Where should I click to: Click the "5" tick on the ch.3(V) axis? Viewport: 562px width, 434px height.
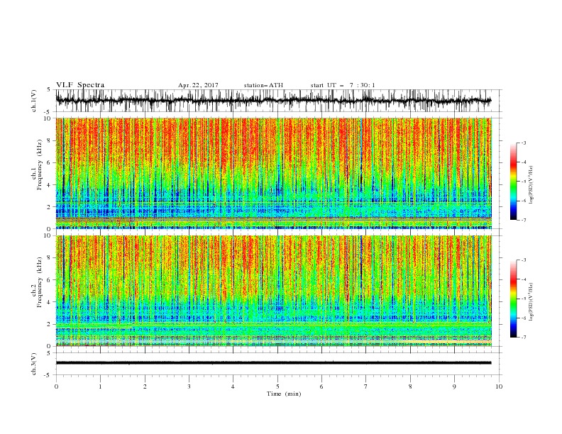(48, 353)
